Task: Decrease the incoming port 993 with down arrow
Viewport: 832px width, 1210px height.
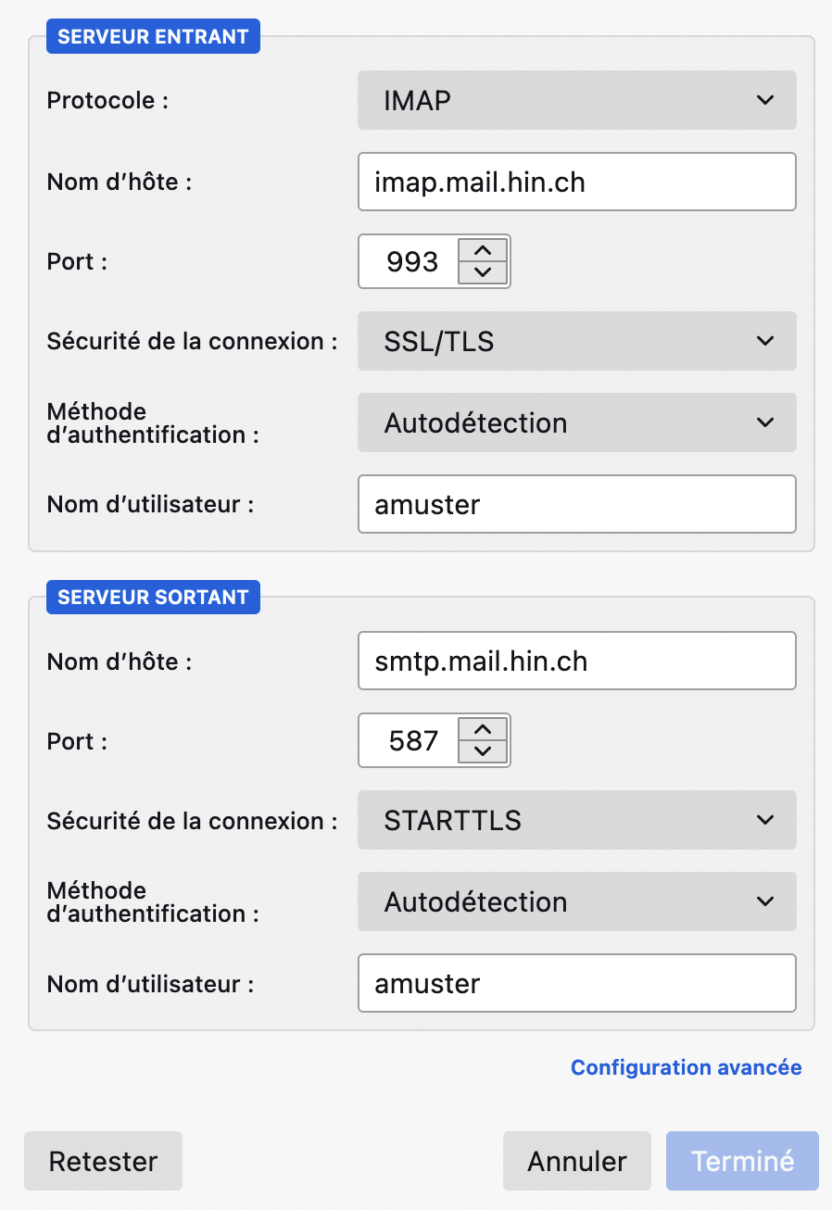Action: 482,272
